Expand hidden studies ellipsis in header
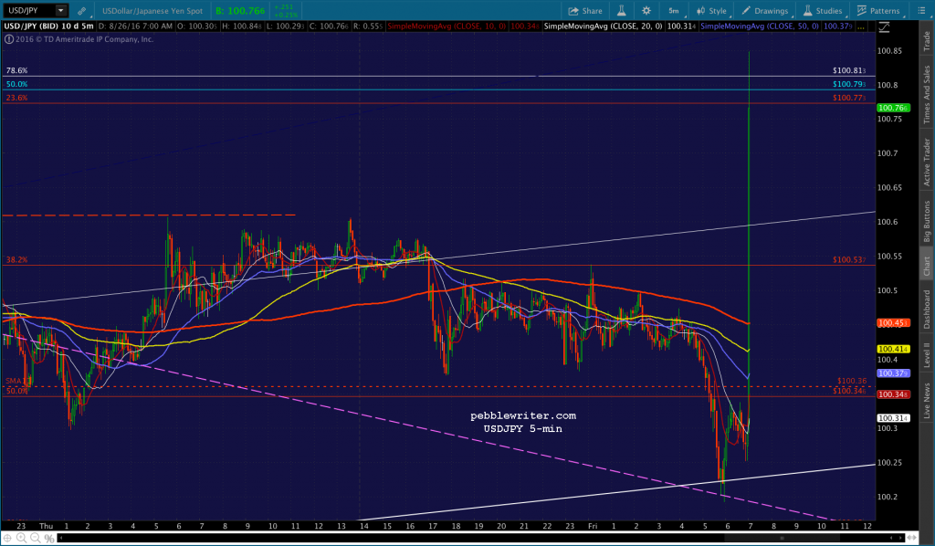 (861, 26)
